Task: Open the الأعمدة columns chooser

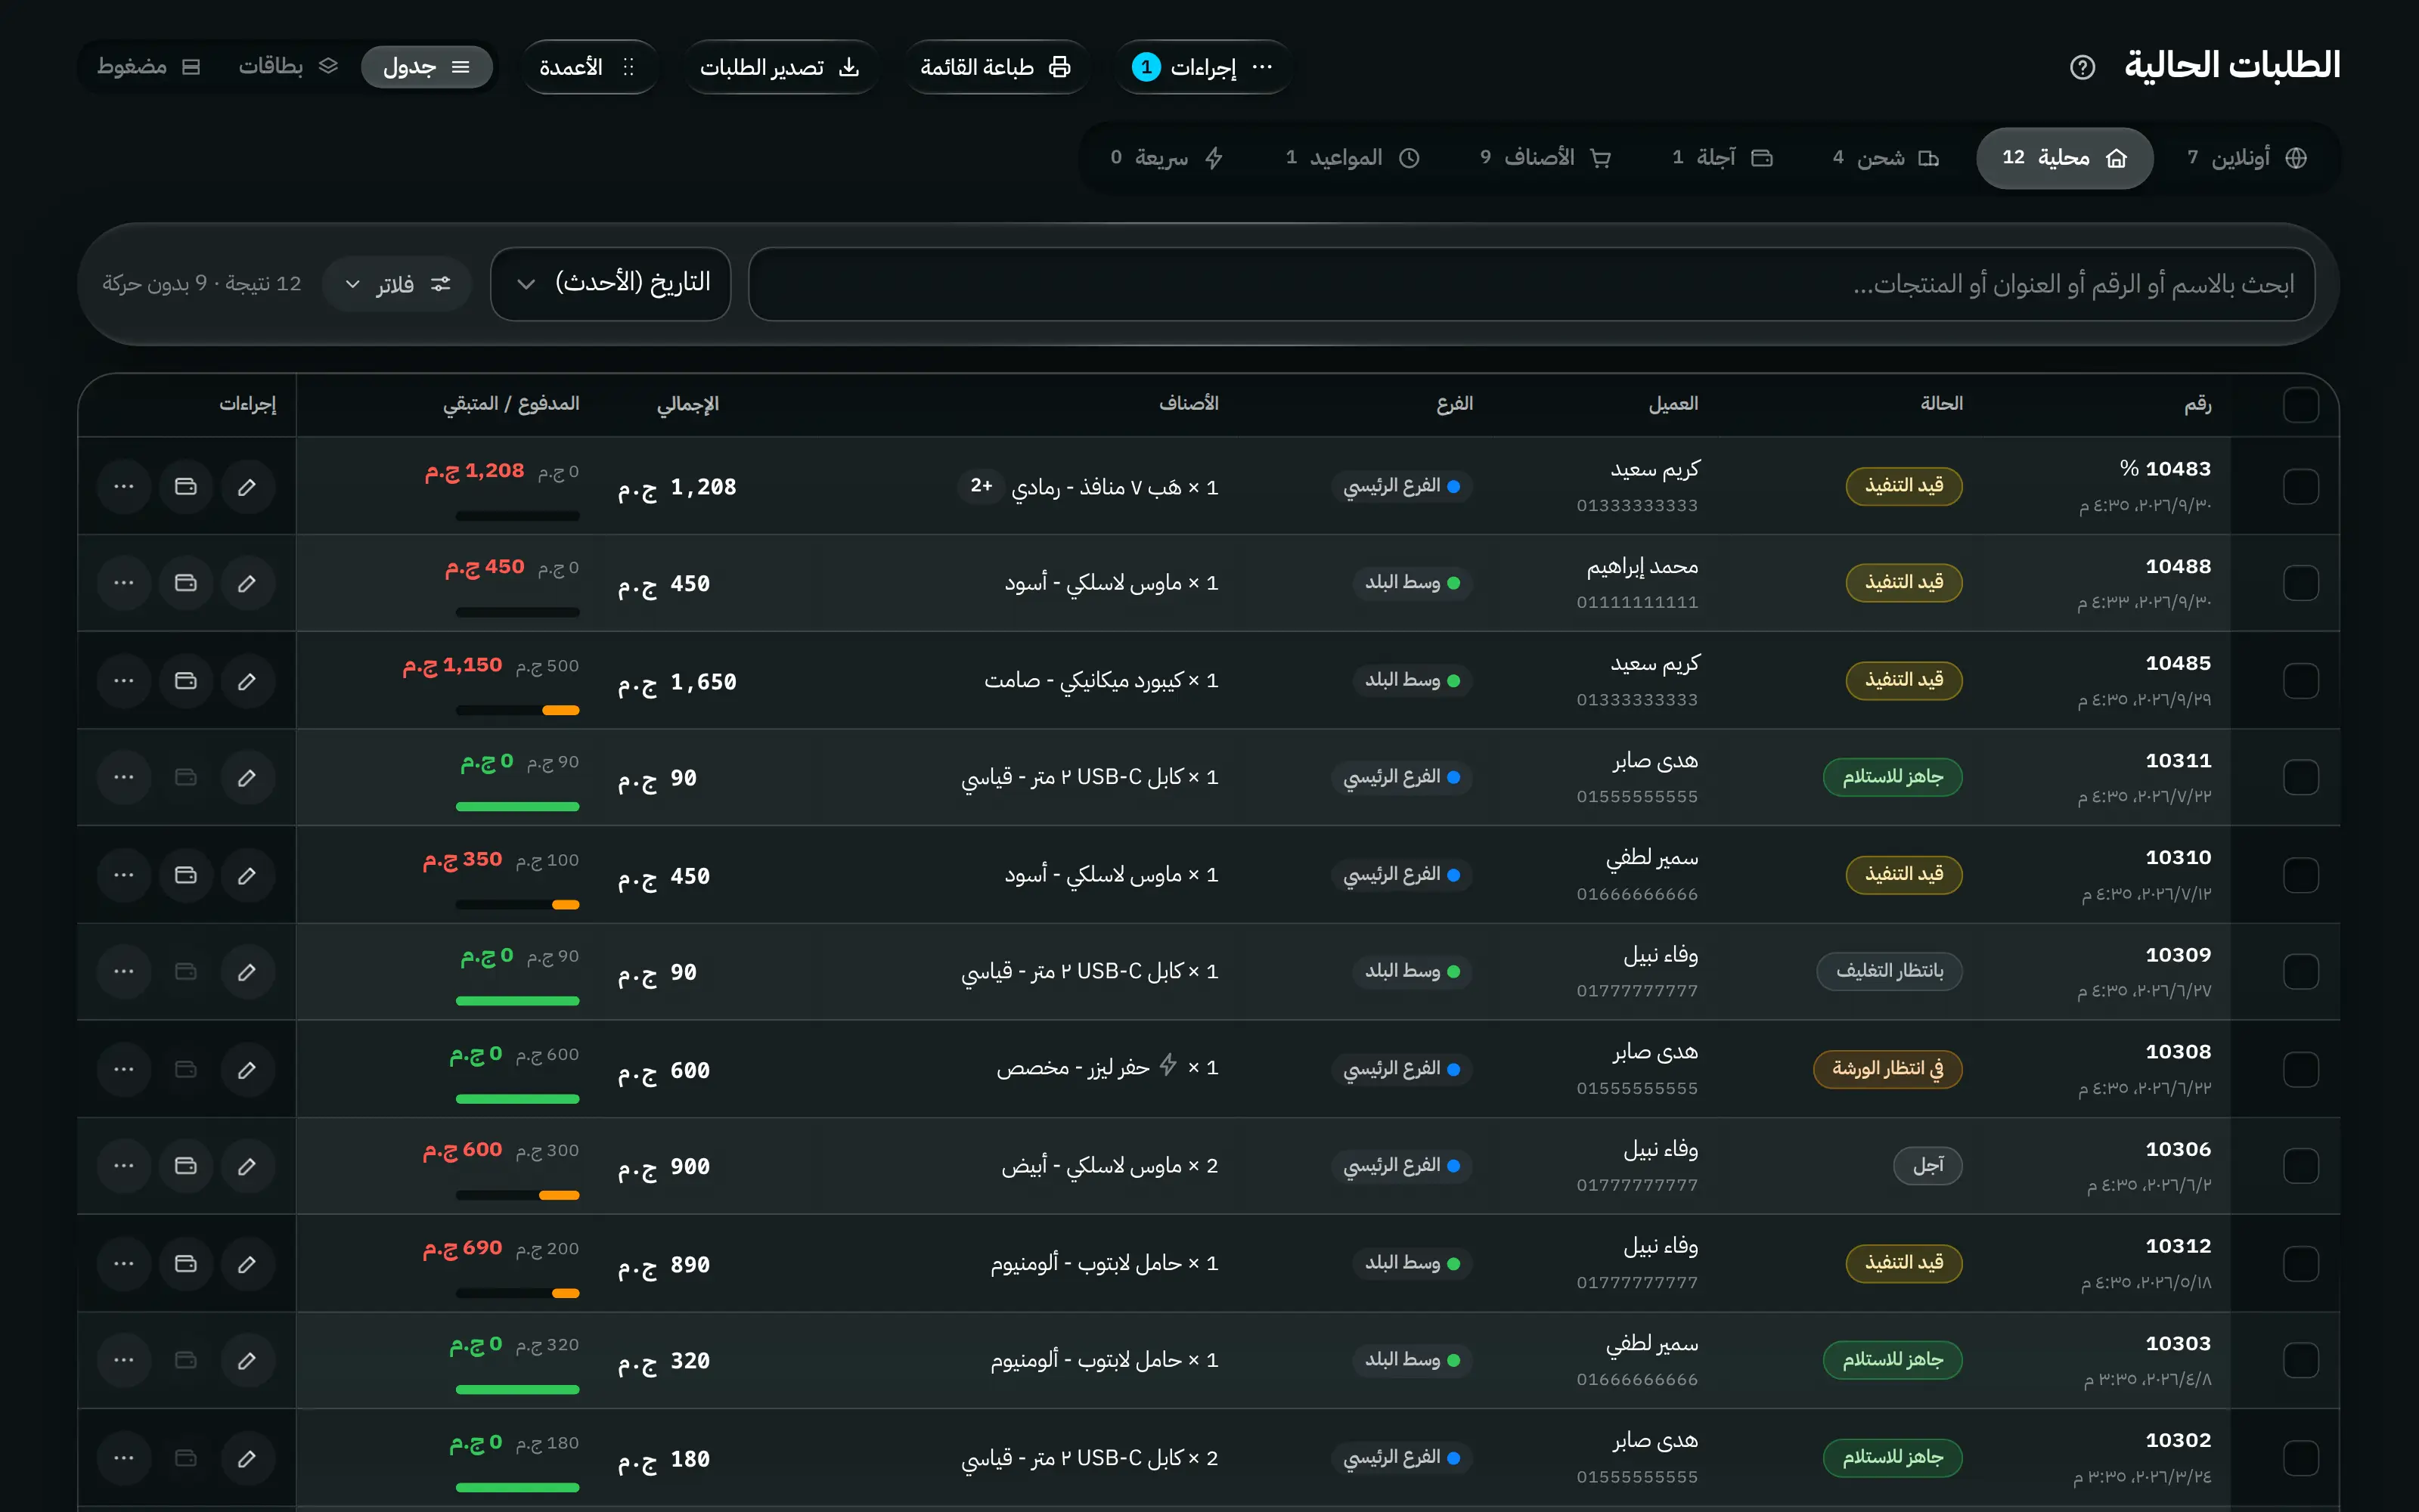Action: click(x=589, y=67)
